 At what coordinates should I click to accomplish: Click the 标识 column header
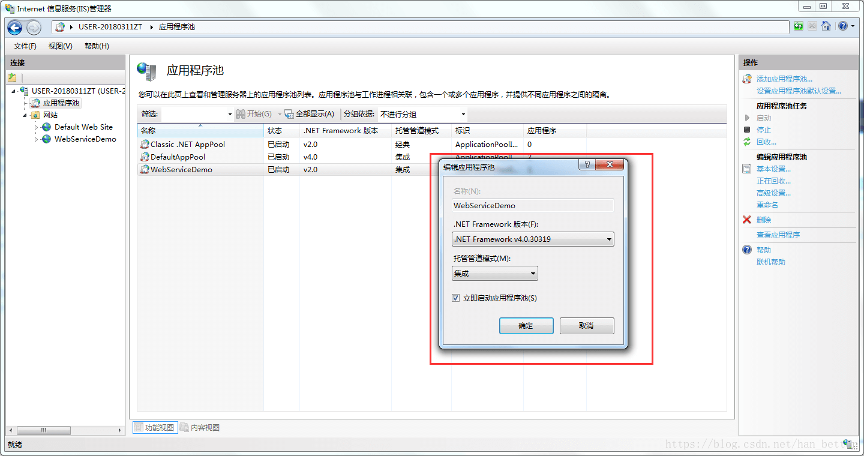tap(487, 131)
